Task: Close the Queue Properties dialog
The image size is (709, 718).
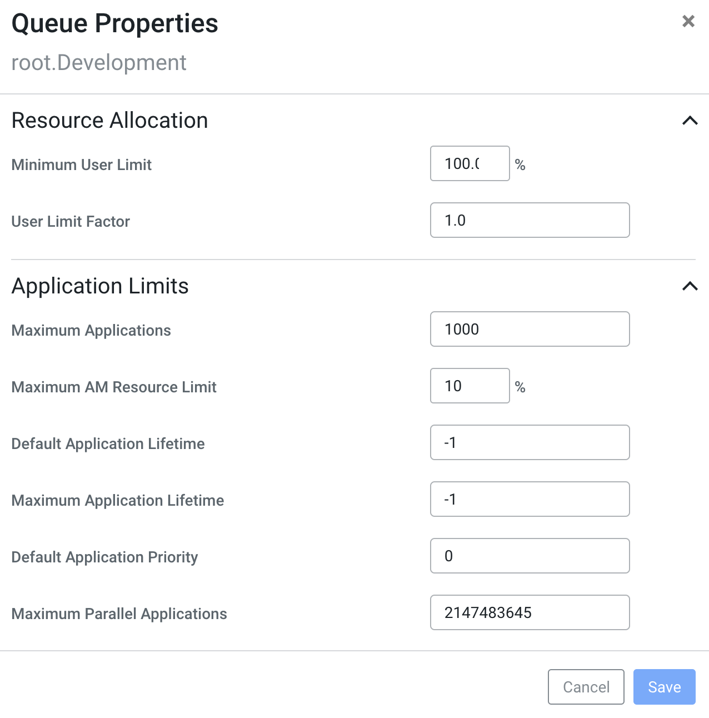Action: click(688, 21)
